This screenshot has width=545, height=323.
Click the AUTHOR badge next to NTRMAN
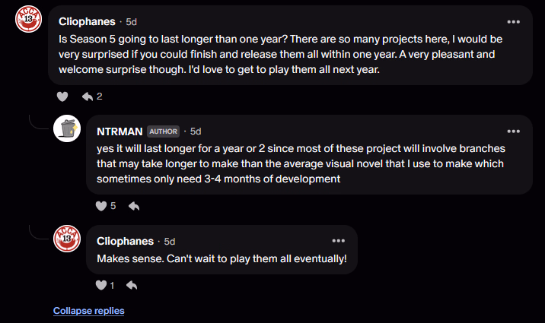coord(163,131)
